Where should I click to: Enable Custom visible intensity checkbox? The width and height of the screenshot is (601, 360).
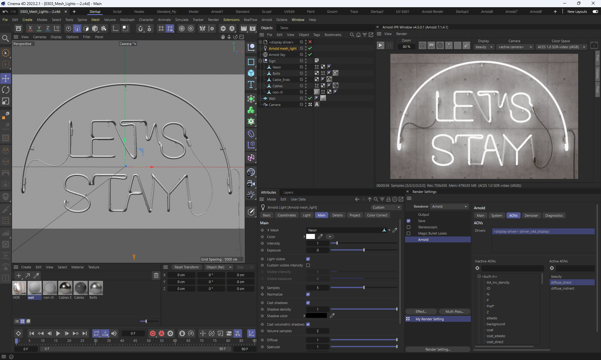308,265
